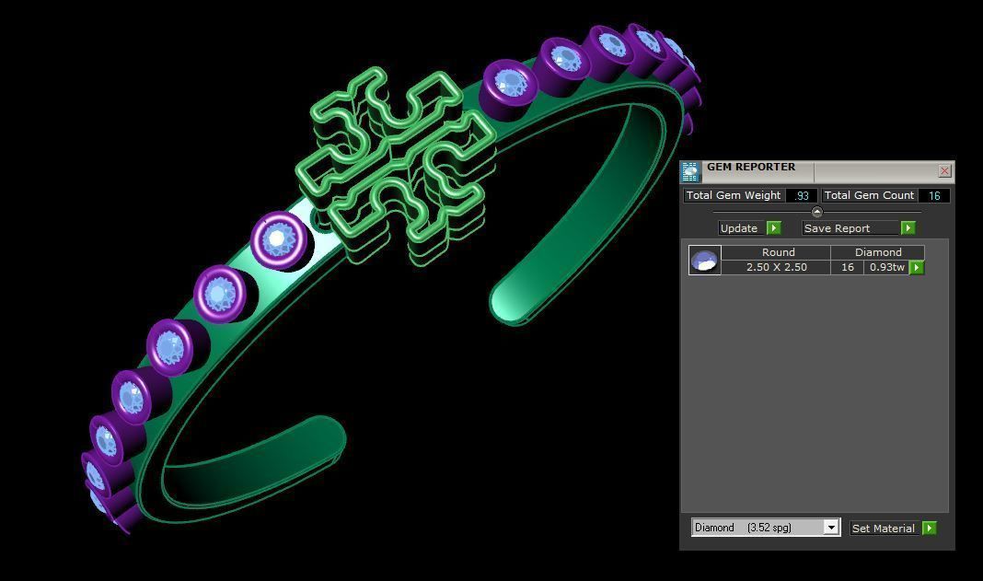The width and height of the screenshot is (983, 581).
Task: Click the 'Diamond' header cell in gem table
Action: 878,252
